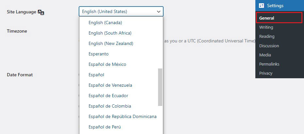Click the Settings sliders icon in sidebar
Image resolution: width=304 pixels, height=134 pixels.
pos(261,6)
